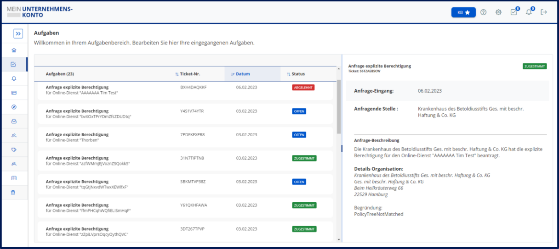Image resolution: width=559 pixels, height=249 pixels.
Task: Open the home icon in the sidebar
Action: click(x=14, y=50)
